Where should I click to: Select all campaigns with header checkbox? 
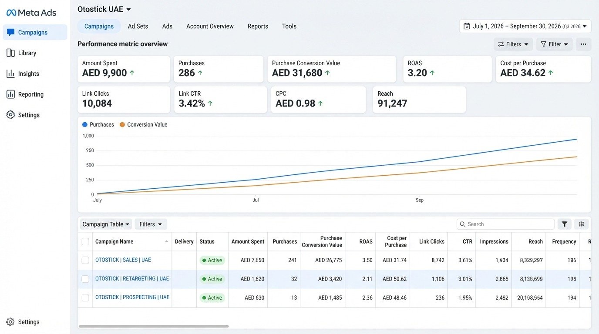point(85,241)
